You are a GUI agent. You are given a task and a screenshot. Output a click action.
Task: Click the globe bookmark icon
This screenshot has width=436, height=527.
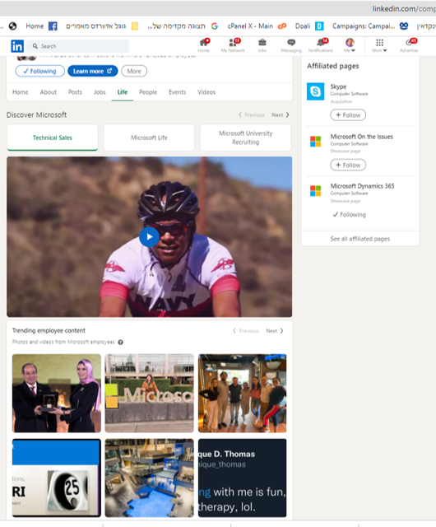click(x=13, y=26)
